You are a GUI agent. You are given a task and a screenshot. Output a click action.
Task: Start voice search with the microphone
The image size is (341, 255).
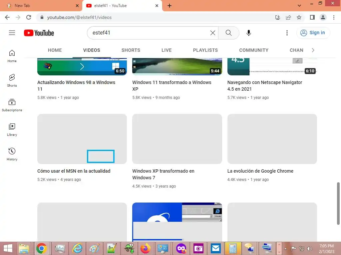pos(248,33)
